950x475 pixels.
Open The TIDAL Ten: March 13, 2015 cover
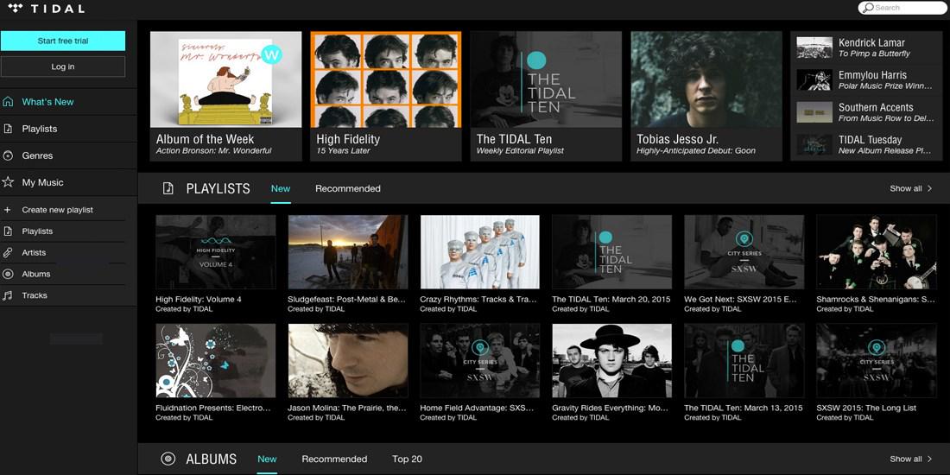[x=744, y=360]
